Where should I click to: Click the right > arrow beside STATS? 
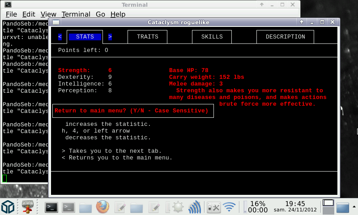[x=110, y=37]
